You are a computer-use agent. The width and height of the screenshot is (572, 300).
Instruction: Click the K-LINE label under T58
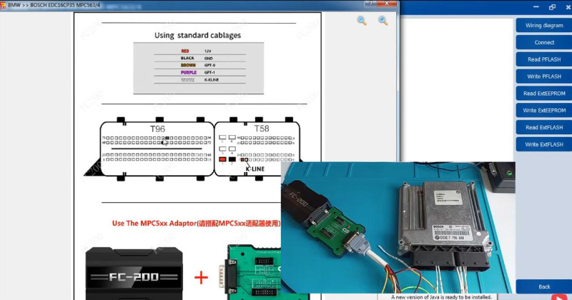tap(255, 169)
